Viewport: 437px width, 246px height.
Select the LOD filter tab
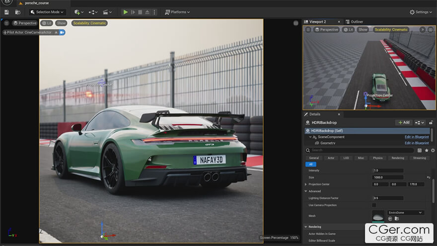pyautogui.click(x=346, y=158)
